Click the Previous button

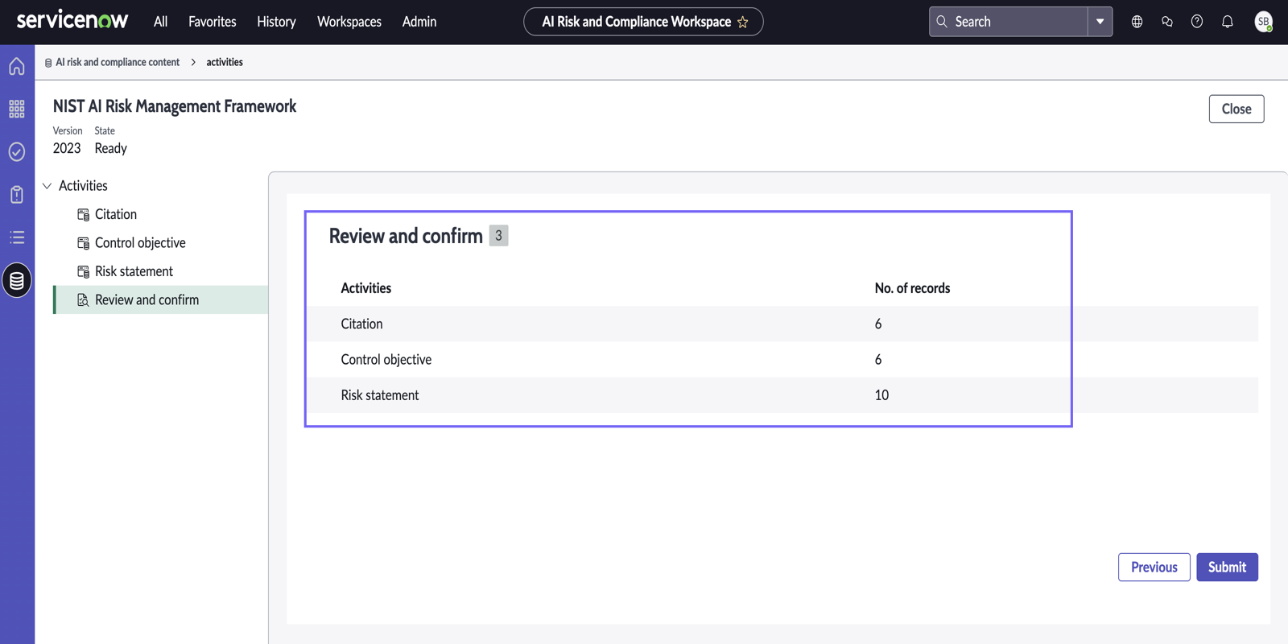click(1154, 567)
